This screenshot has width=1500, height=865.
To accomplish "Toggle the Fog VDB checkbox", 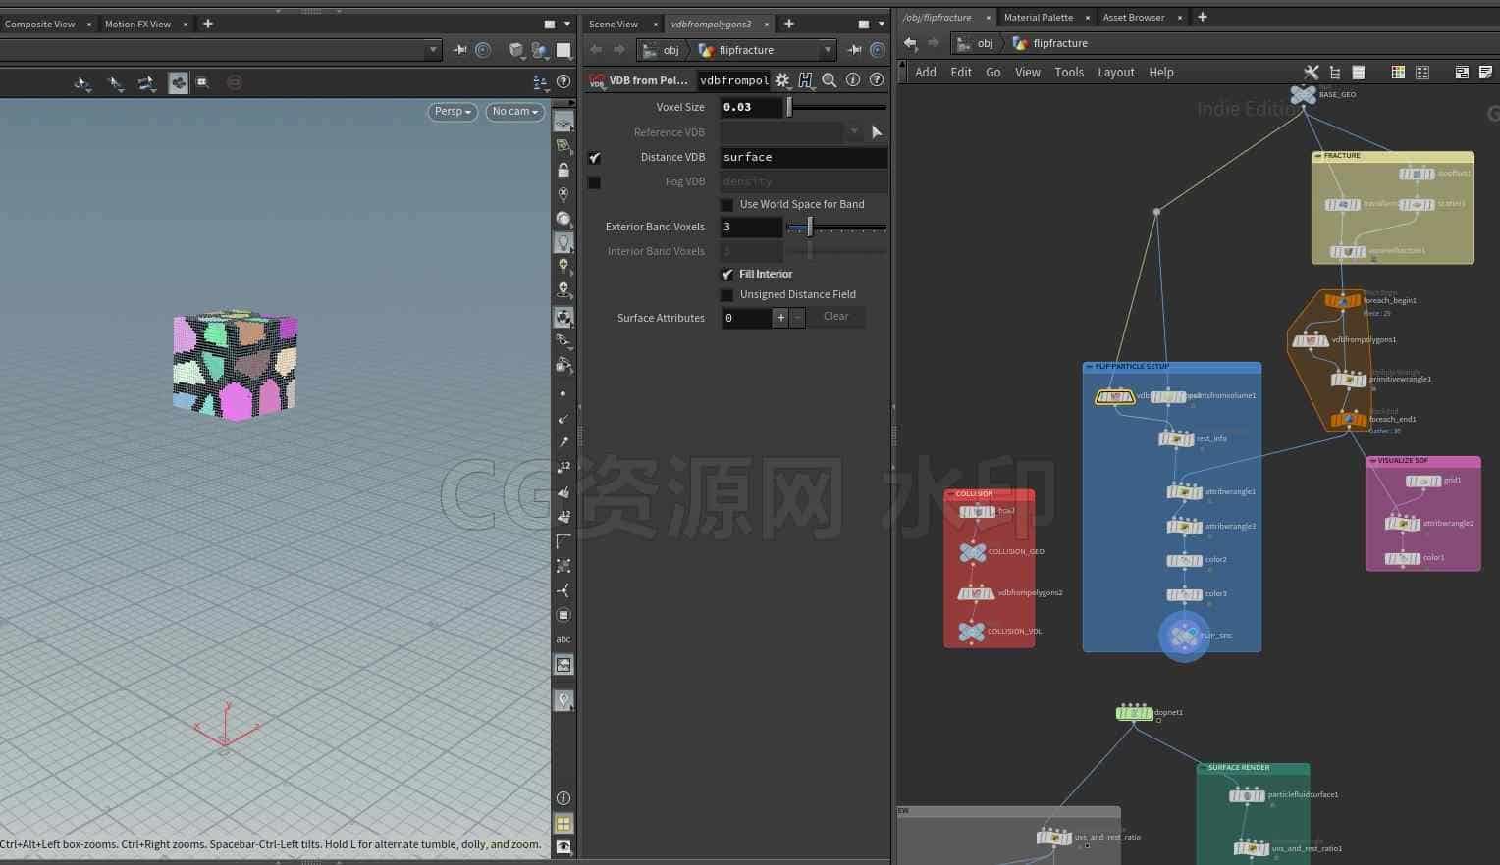I will pos(594,182).
